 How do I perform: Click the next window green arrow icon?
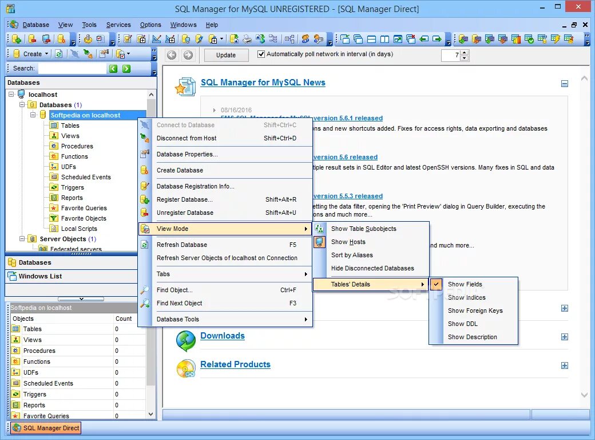tap(437, 39)
